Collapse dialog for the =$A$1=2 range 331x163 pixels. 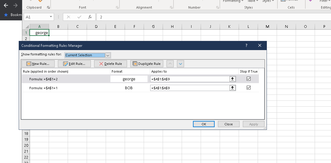(x=232, y=79)
